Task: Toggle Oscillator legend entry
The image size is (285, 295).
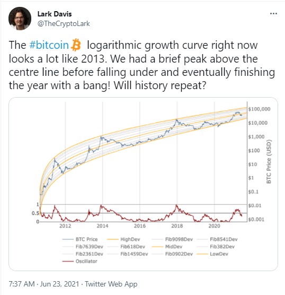Action: point(80,261)
